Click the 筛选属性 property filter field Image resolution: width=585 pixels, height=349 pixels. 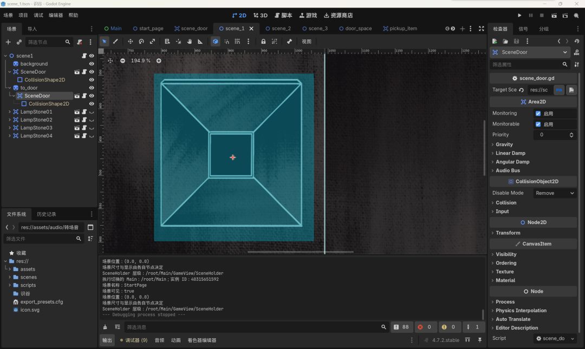click(x=529, y=64)
